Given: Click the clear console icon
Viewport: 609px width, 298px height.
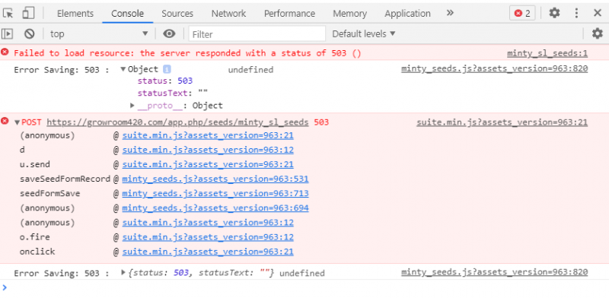Looking at the screenshot, I should coord(30,34).
